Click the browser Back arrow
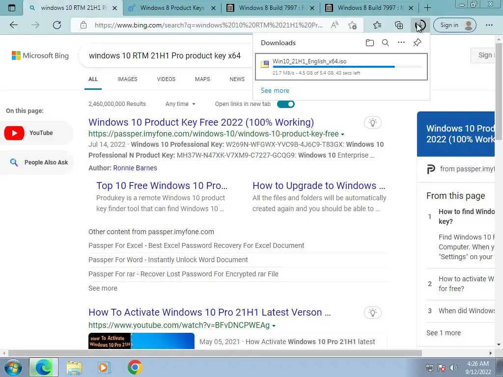The image size is (503, 377). click(14, 25)
